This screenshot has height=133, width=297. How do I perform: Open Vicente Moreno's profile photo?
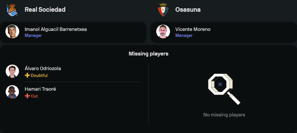pyautogui.click(x=163, y=32)
